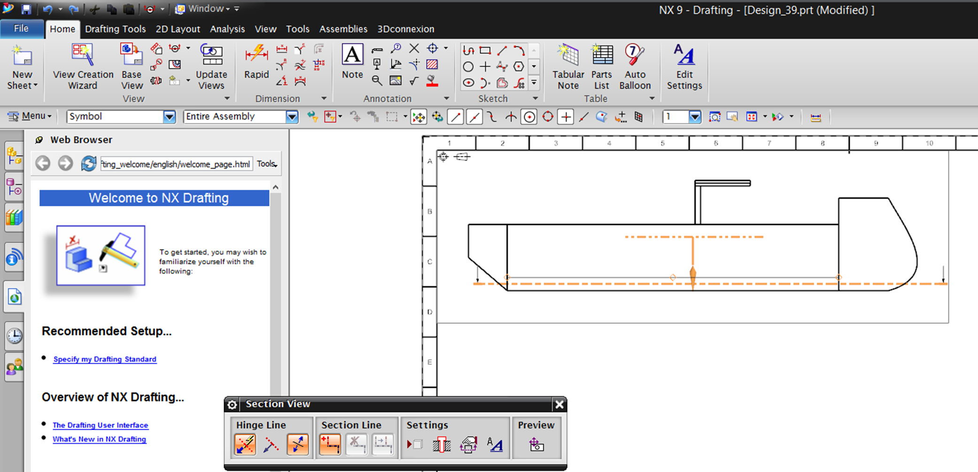Image resolution: width=978 pixels, height=472 pixels.
Task: Open Section View style settings (A icon)
Action: (x=495, y=444)
